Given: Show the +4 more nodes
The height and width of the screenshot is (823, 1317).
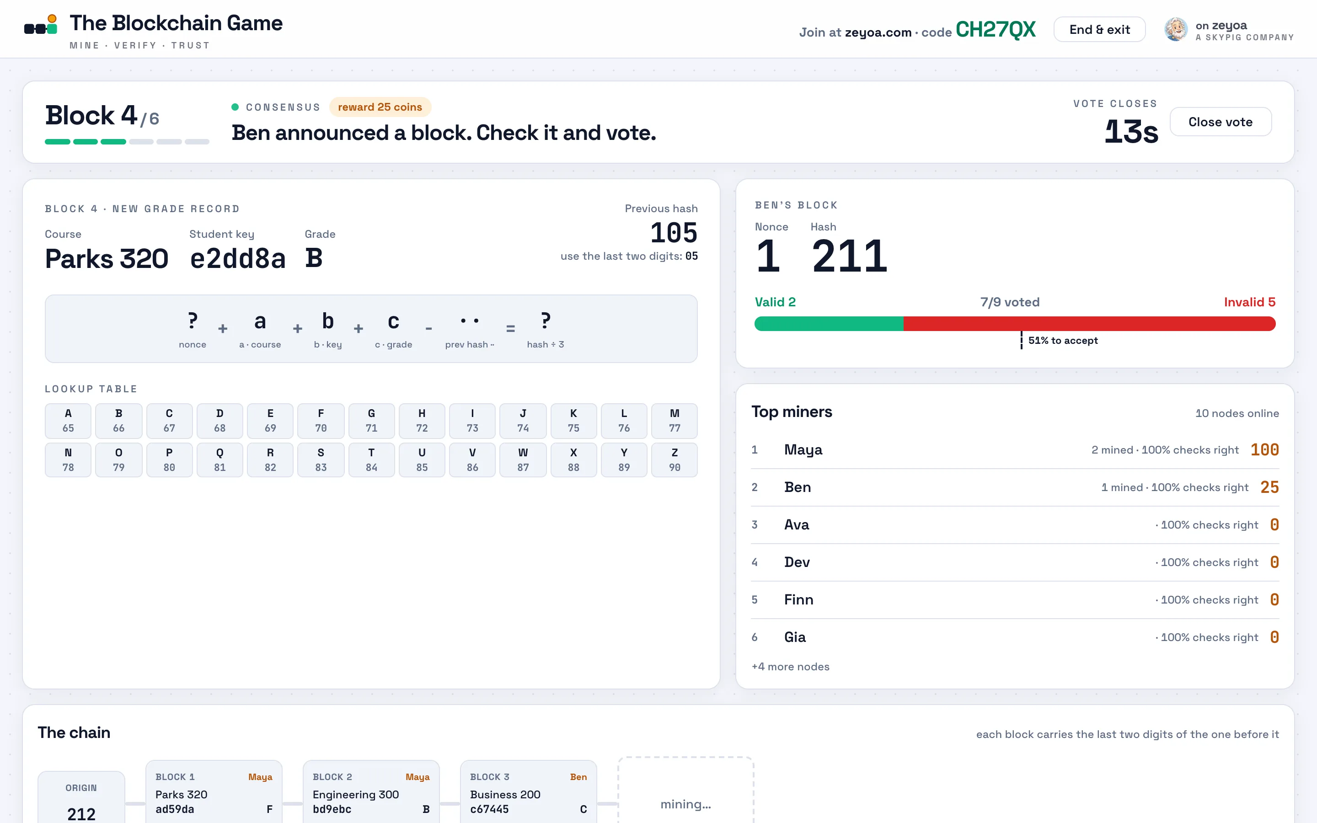Looking at the screenshot, I should click(790, 667).
